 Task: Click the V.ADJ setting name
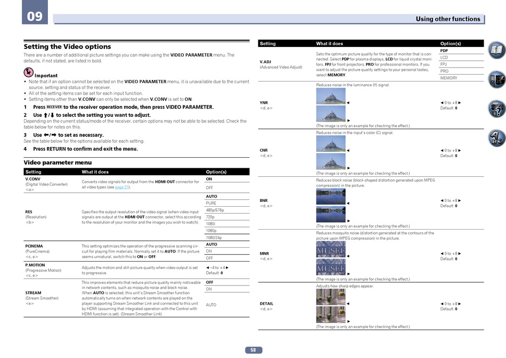[265, 62]
